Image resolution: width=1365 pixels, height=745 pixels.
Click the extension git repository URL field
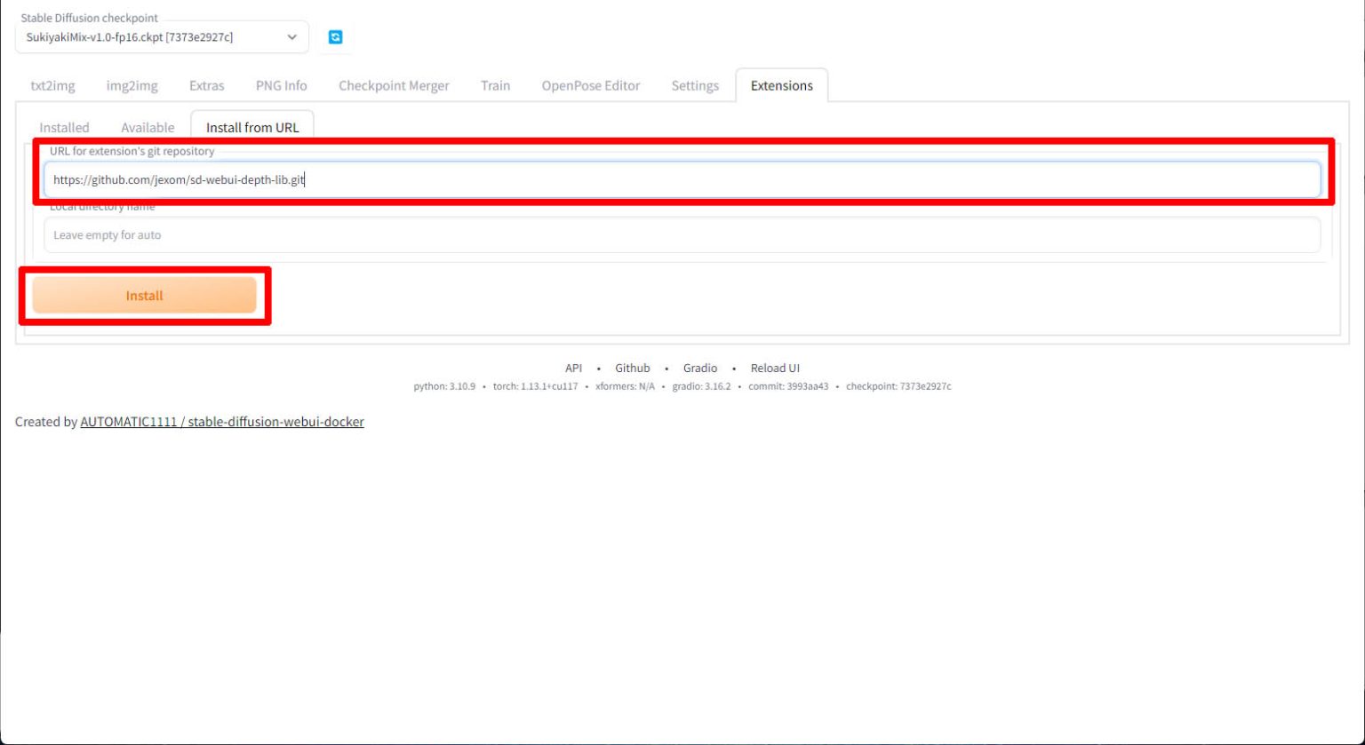pyautogui.click(x=681, y=179)
